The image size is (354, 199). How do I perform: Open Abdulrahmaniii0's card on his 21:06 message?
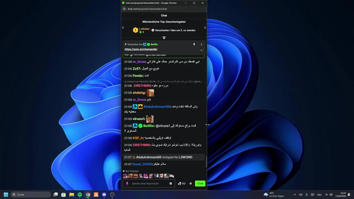click(157, 107)
